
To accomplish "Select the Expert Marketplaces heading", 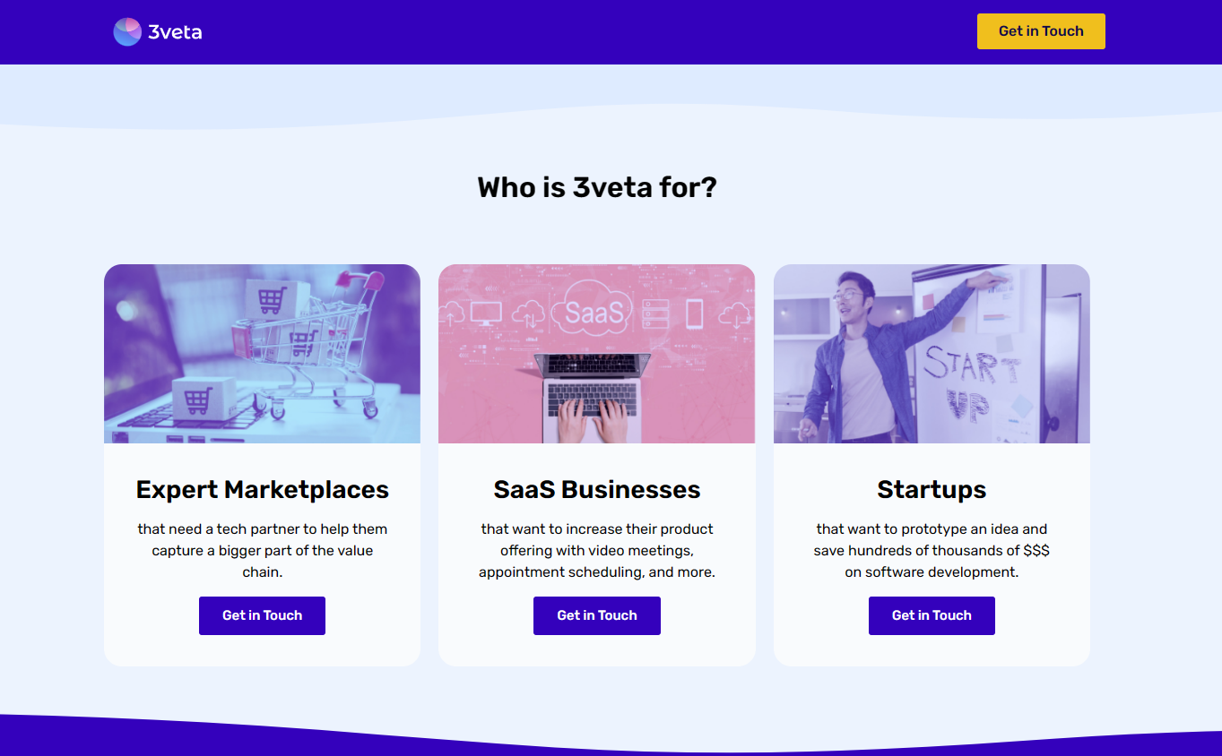I will click(x=262, y=489).
